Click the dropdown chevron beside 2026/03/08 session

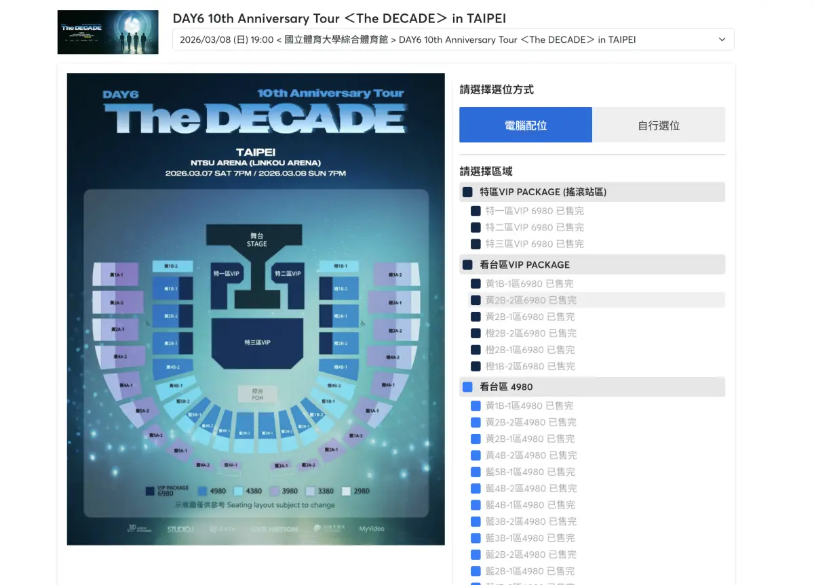(x=722, y=39)
